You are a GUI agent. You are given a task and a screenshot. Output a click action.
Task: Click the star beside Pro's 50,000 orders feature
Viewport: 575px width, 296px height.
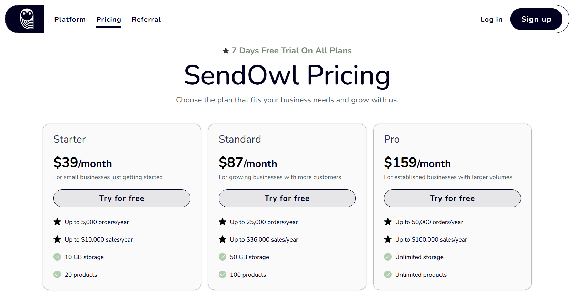[x=388, y=222]
